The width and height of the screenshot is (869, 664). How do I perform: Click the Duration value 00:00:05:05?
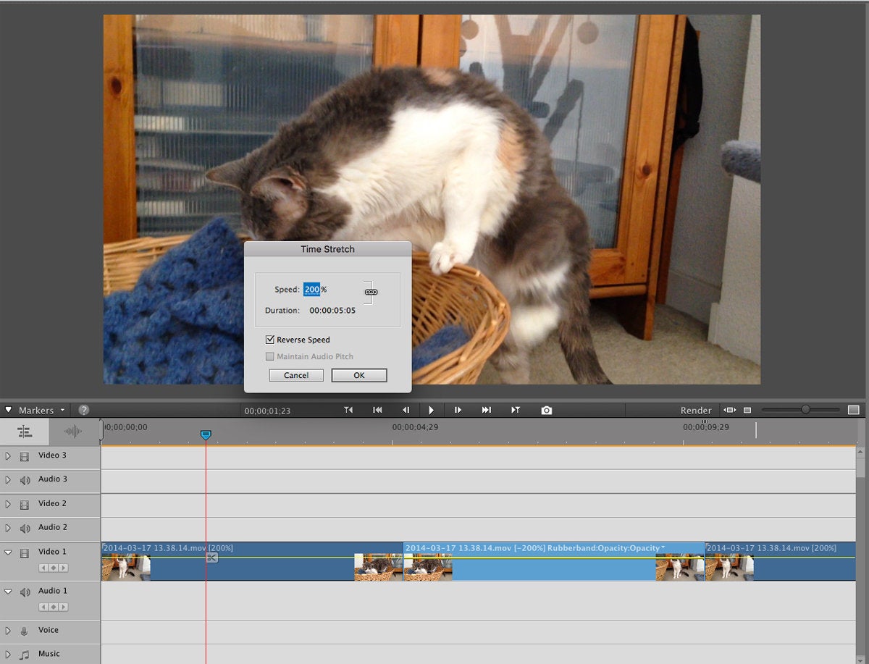click(x=332, y=311)
